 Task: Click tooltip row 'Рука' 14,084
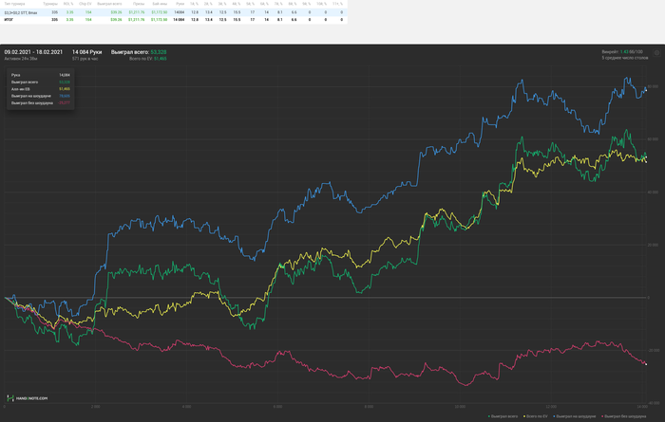[x=40, y=75]
